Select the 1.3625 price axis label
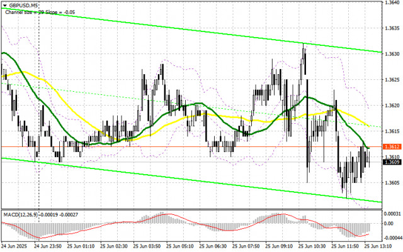 [x=392, y=80]
